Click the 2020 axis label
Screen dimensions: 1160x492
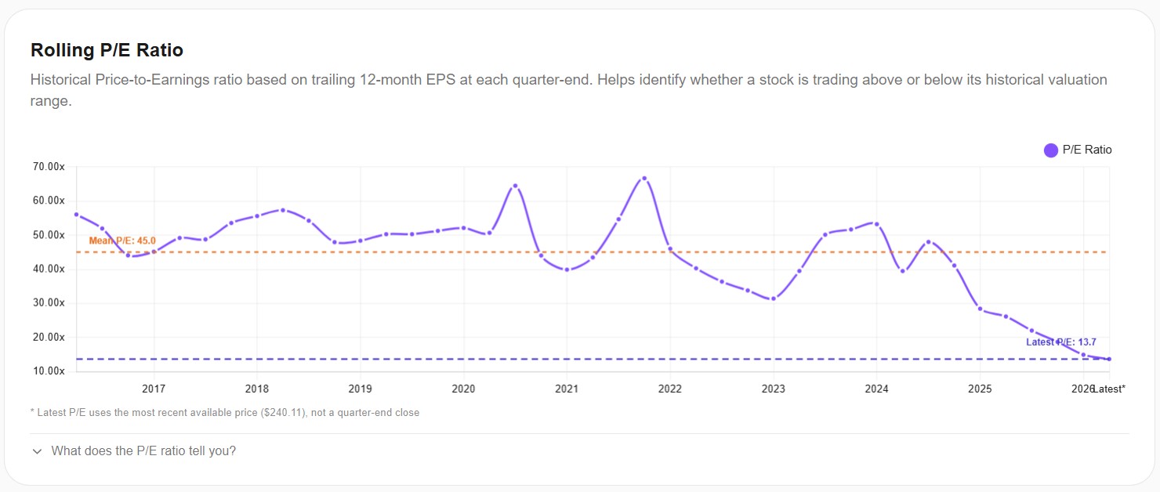463,389
